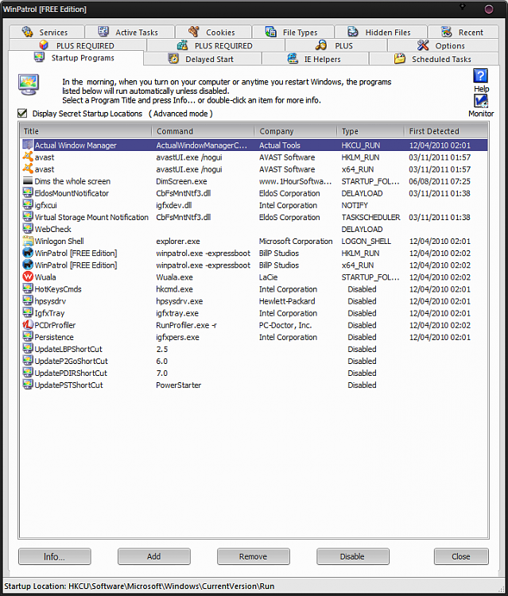Click the Add button
Viewport: 508px width, 596px height.
[x=154, y=556]
